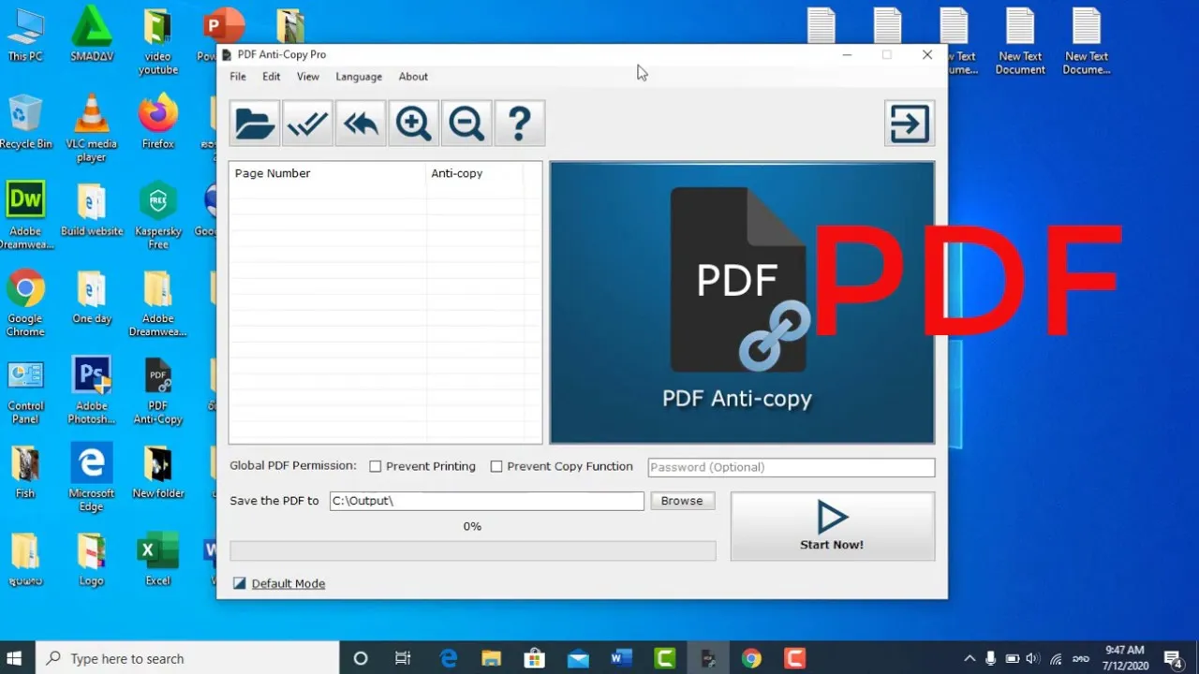Select Adobe Dreamweaver Dw desktop icon
1199x674 pixels.
pos(25,215)
